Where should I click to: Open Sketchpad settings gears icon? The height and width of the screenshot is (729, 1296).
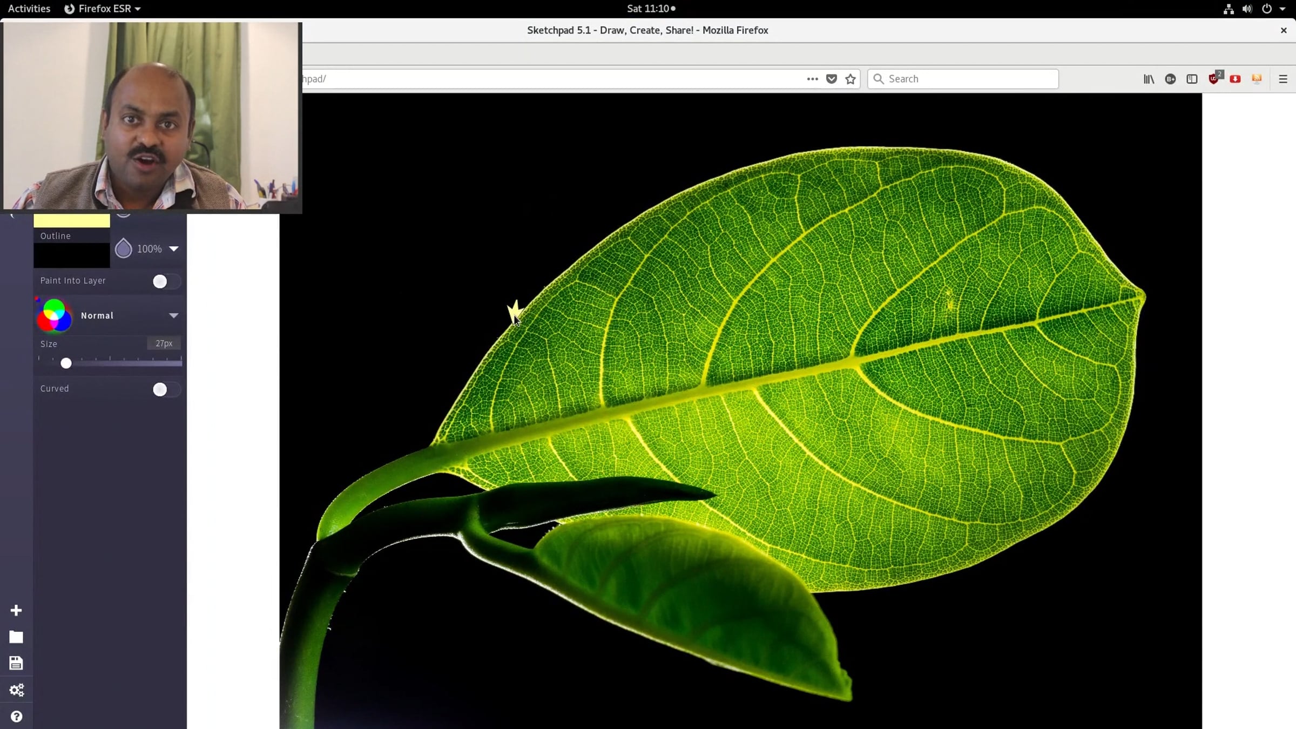pyautogui.click(x=16, y=690)
